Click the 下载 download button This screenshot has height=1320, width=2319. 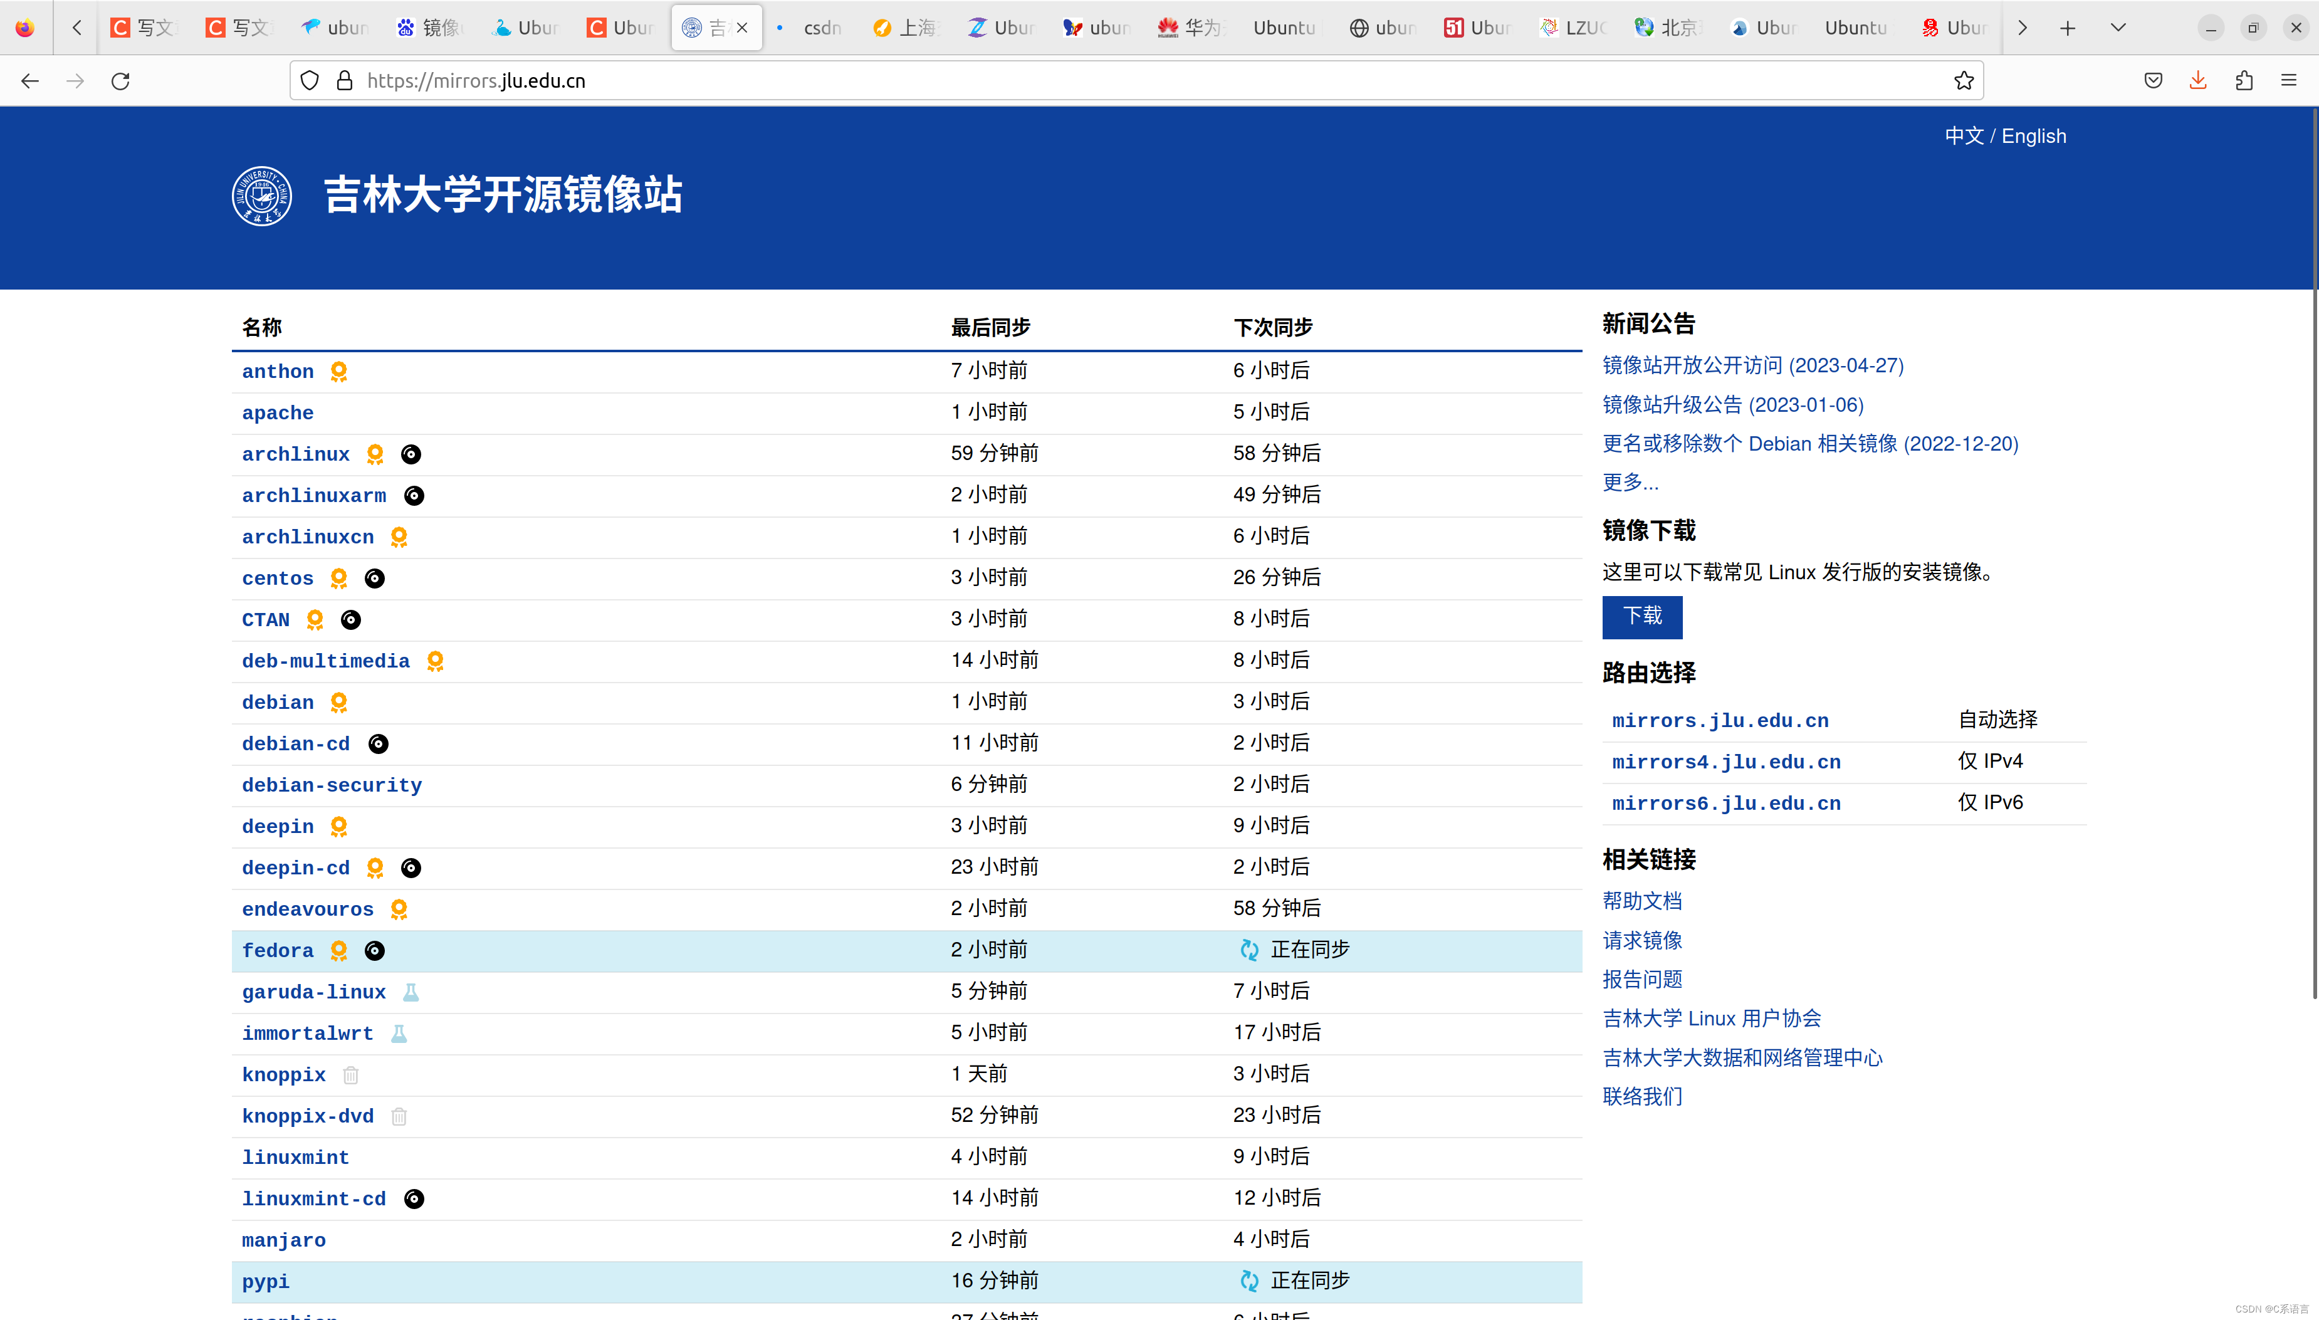pos(1642,617)
